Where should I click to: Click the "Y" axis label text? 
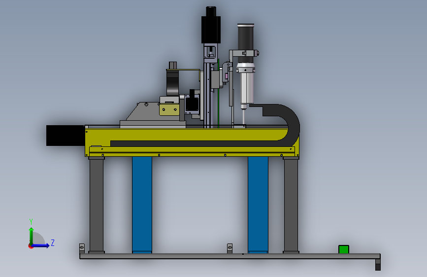tap(31, 222)
